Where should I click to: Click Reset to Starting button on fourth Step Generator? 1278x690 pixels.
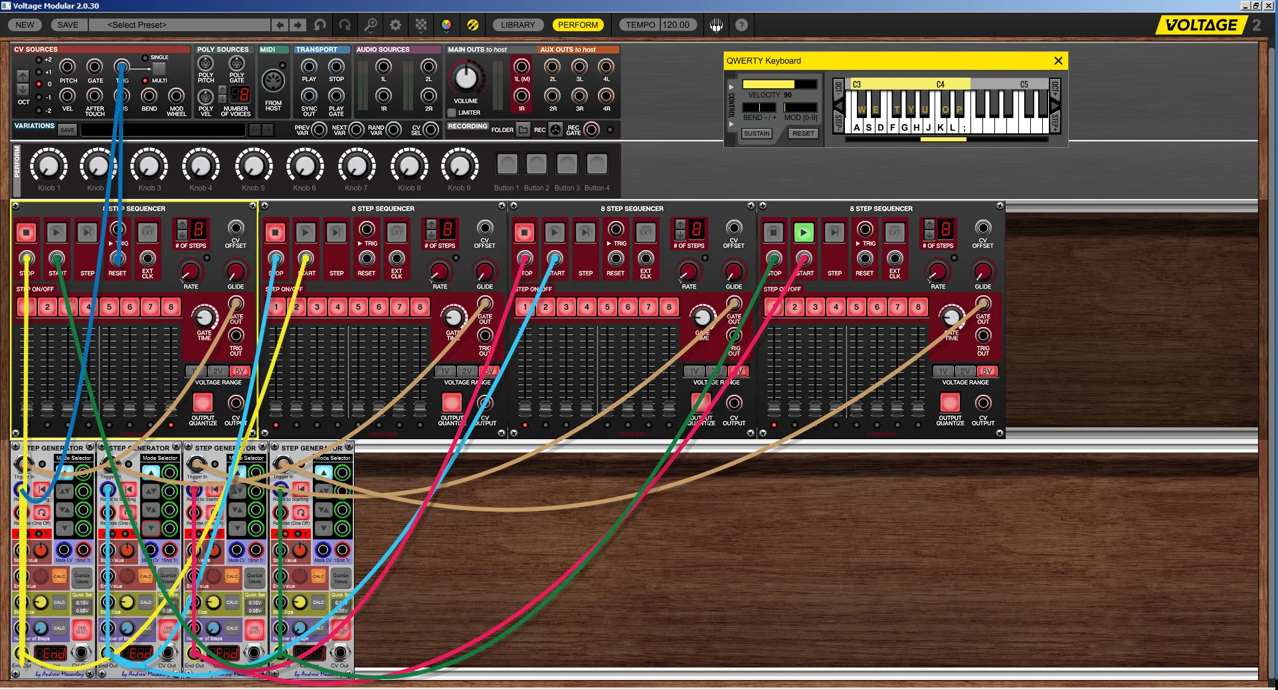click(x=301, y=490)
